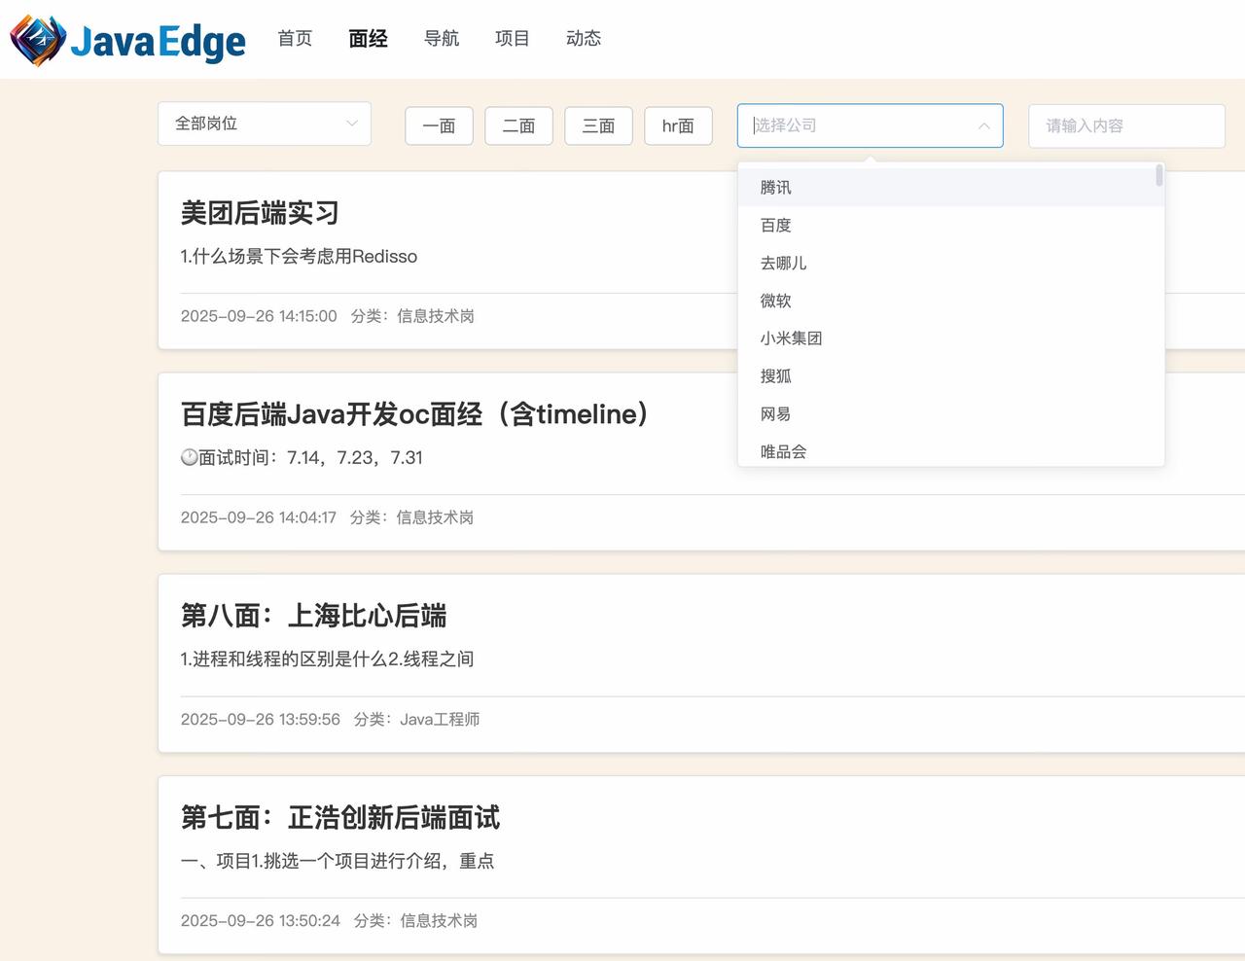Select 小米集团 from company list

point(951,338)
